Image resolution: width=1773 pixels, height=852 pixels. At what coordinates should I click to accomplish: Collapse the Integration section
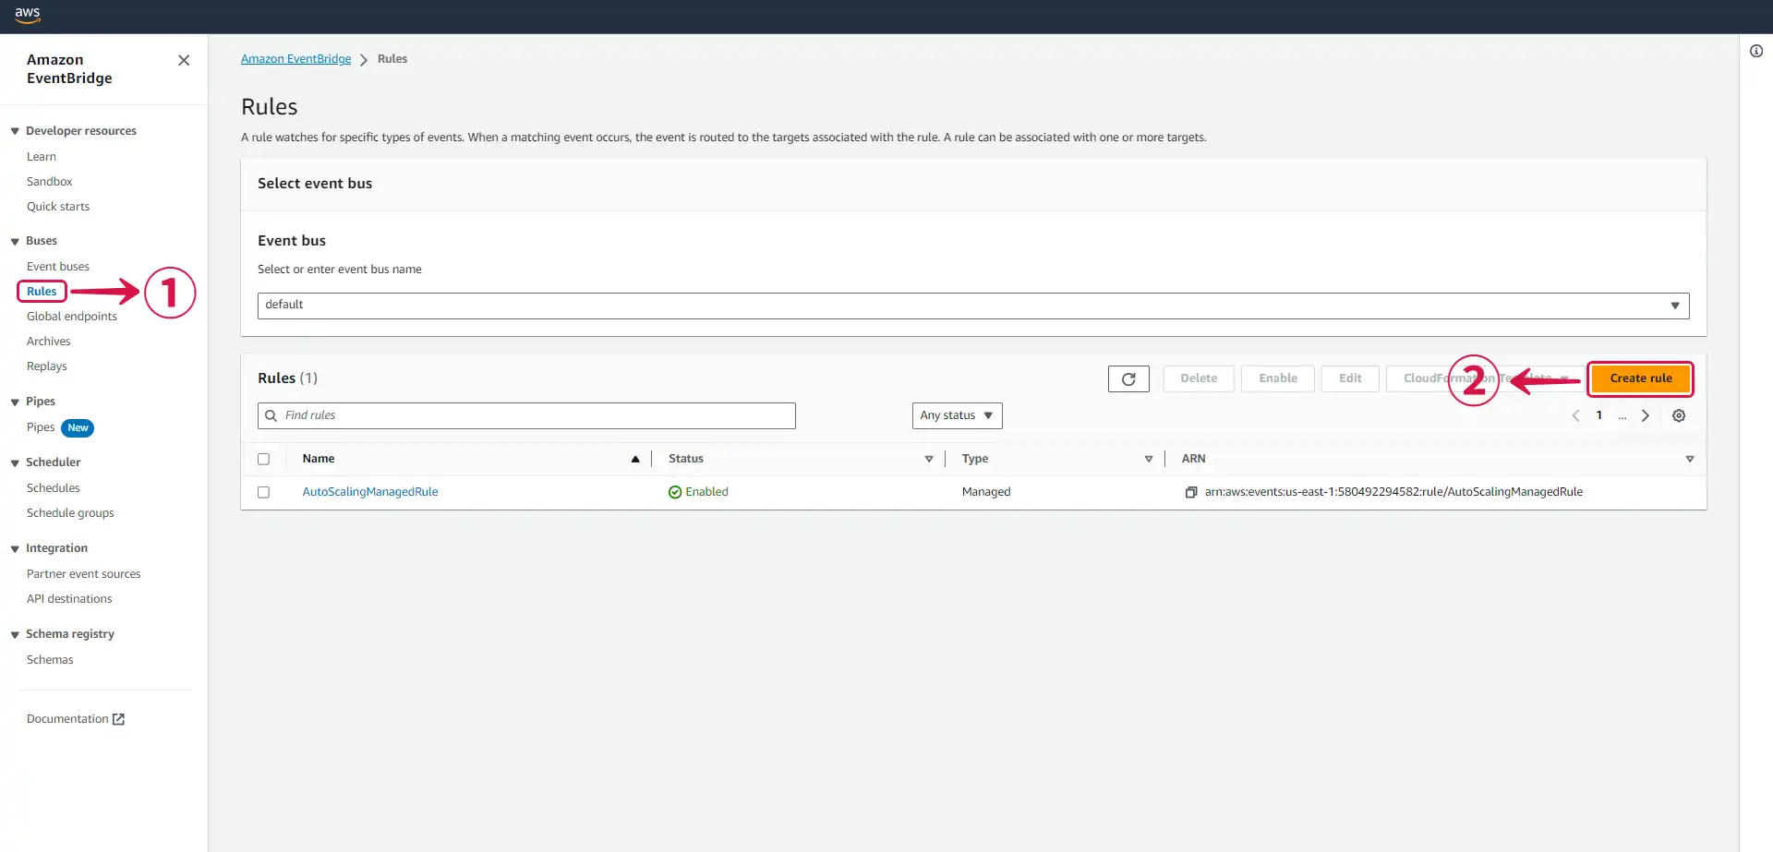tap(15, 548)
